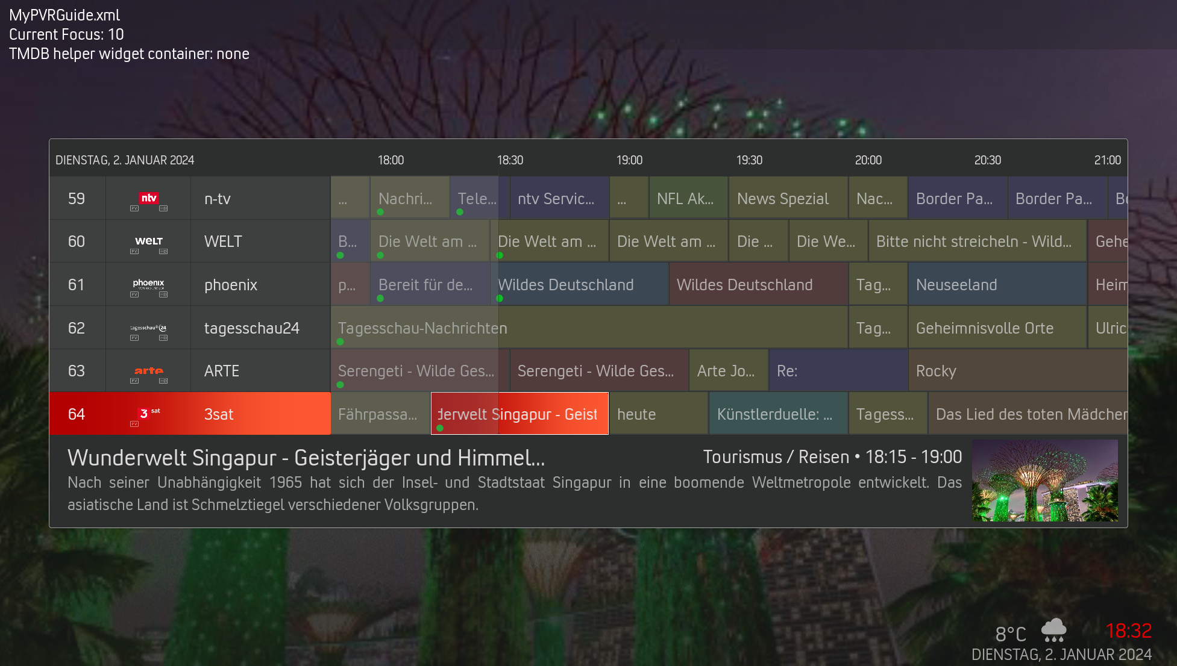Open Wildes Deutschland at 19:15 on phoenix
Image resolution: width=1177 pixels, height=666 pixels.
pyautogui.click(x=759, y=285)
